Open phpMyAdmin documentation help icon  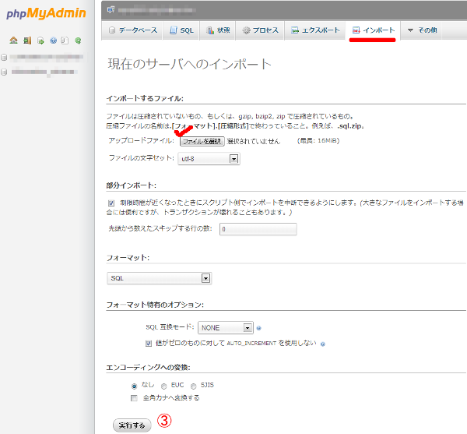pos(53,41)
